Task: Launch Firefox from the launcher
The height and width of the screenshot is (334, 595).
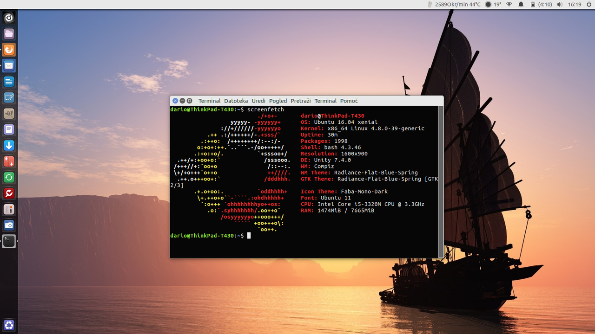Action: point(9,50)
